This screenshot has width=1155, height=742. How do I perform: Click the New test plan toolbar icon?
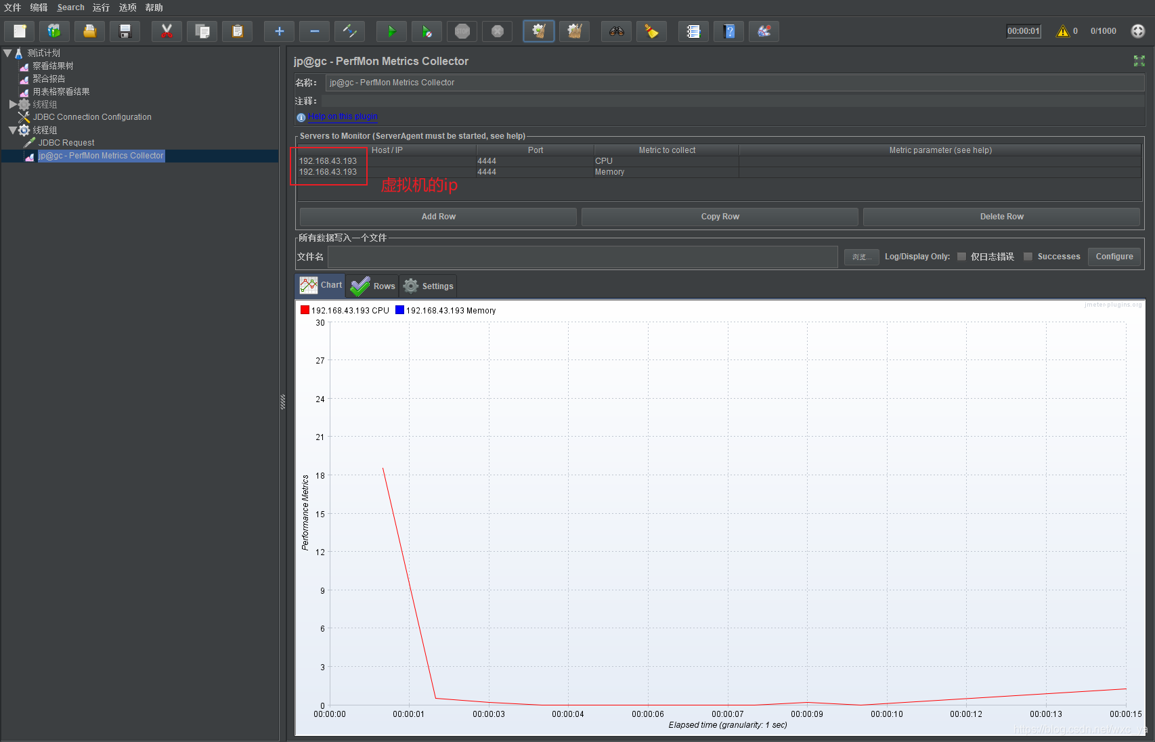coord(20,31)
